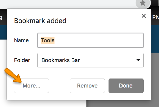Click the Remove button
Image resolution: width=159 pixels, height=107 pixels.
point(87,86)
